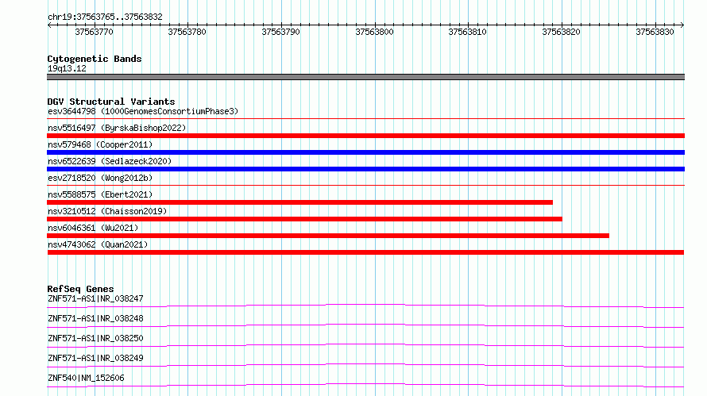Click the chr19:37563765..37563832 region label

click(105, 17)
